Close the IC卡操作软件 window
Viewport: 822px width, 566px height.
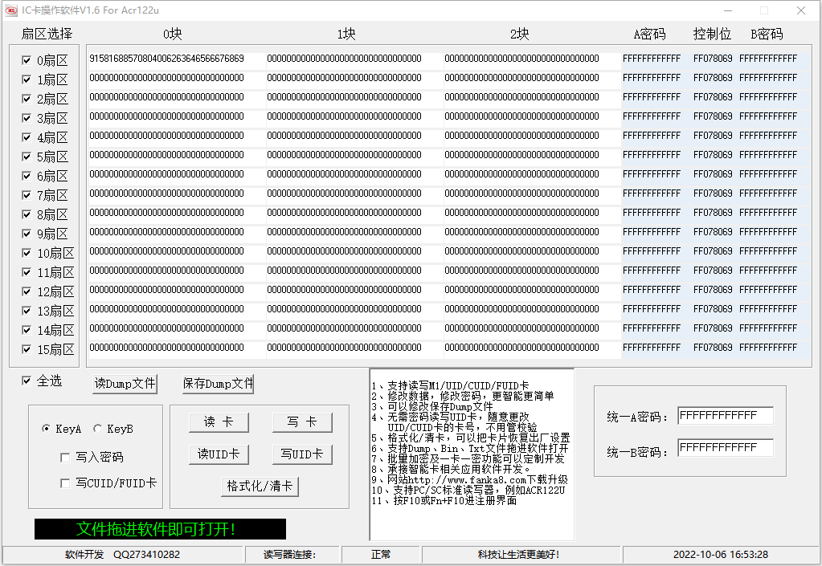(x=801, y=10)
